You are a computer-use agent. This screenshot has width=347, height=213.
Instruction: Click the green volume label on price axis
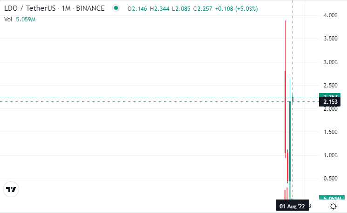pyautogui.click(x=332, y=197)
